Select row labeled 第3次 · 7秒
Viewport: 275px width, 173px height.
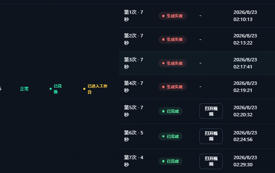click(197, 63)
